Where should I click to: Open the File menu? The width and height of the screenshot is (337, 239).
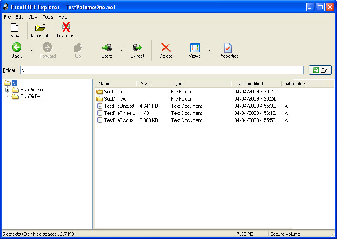pos(7,17)
